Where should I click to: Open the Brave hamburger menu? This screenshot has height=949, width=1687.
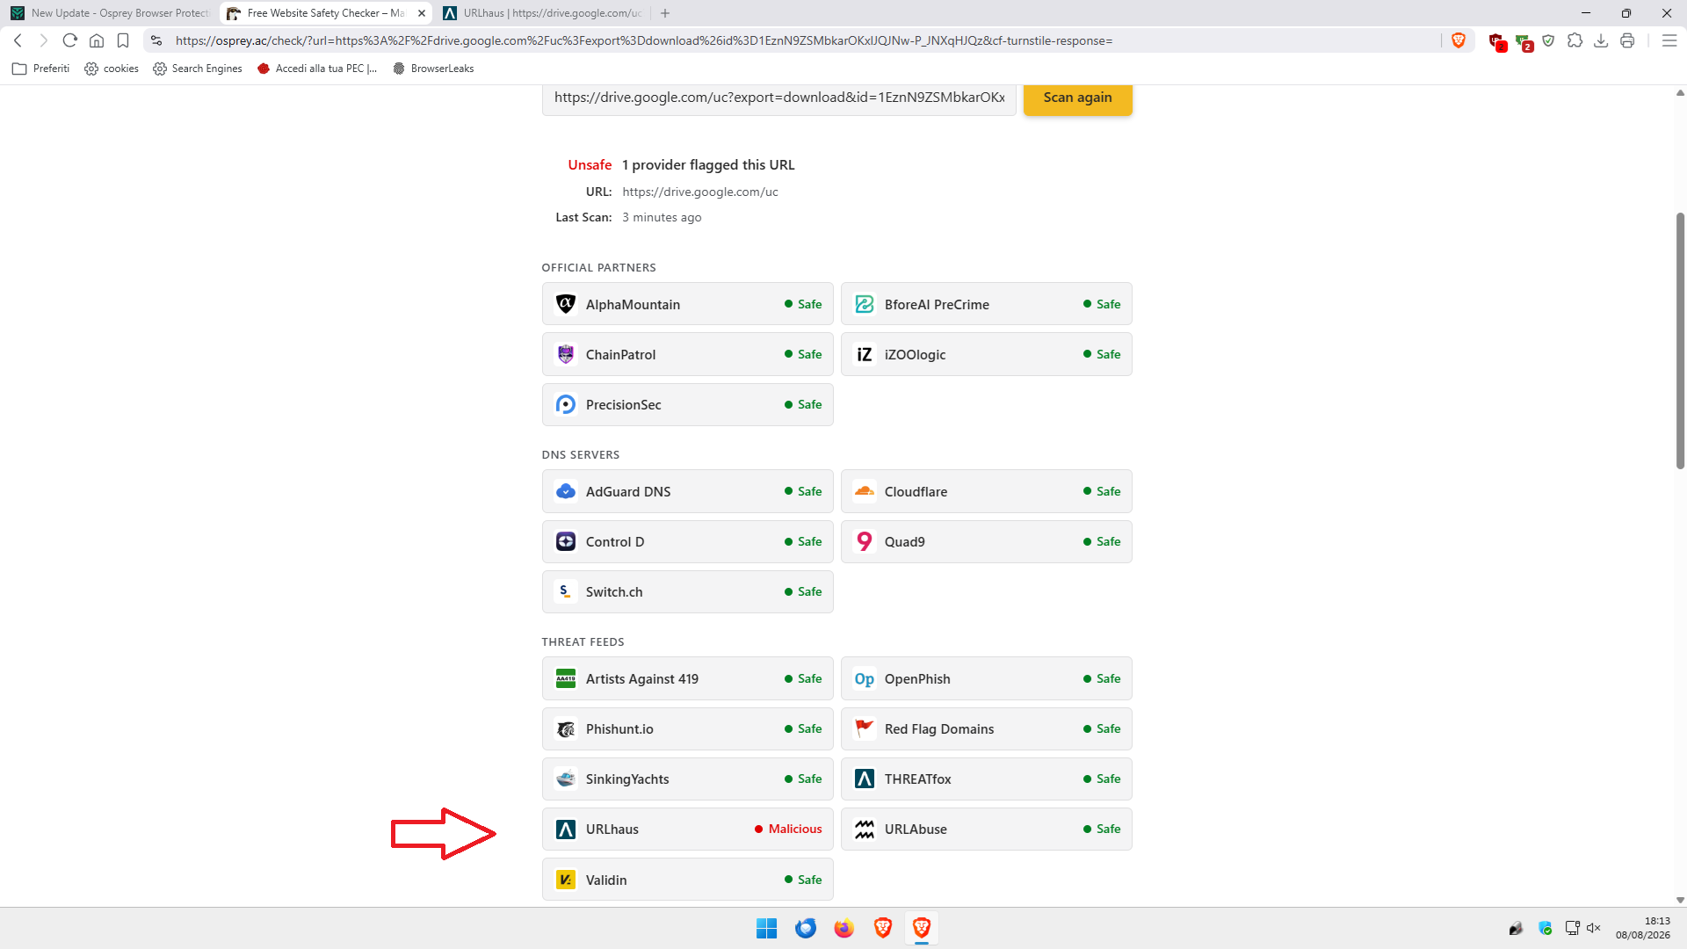point(1669,40)
